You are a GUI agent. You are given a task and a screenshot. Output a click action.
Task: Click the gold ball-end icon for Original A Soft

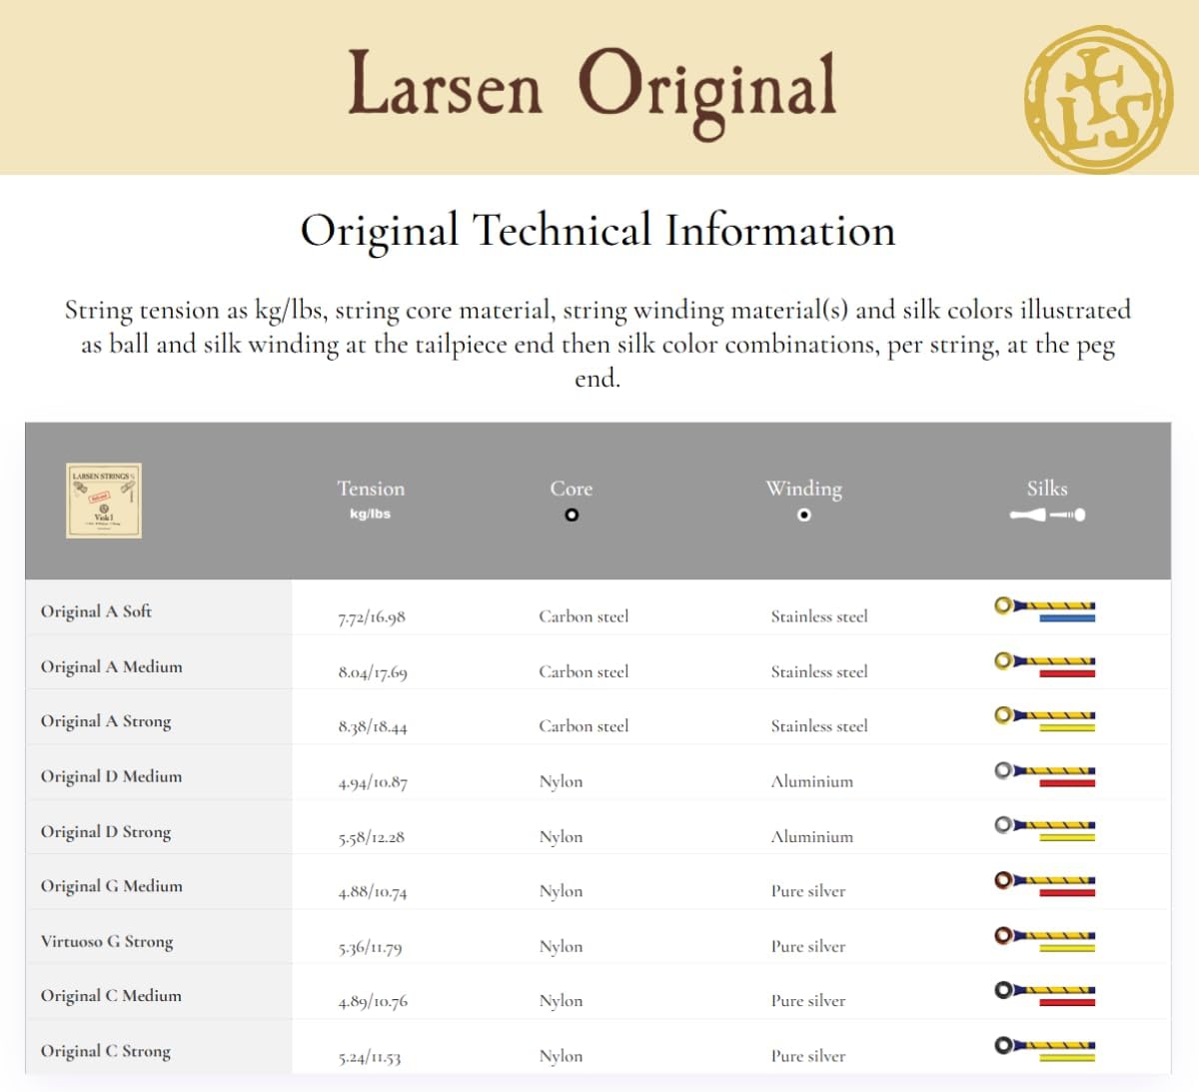pos(1001,603)
